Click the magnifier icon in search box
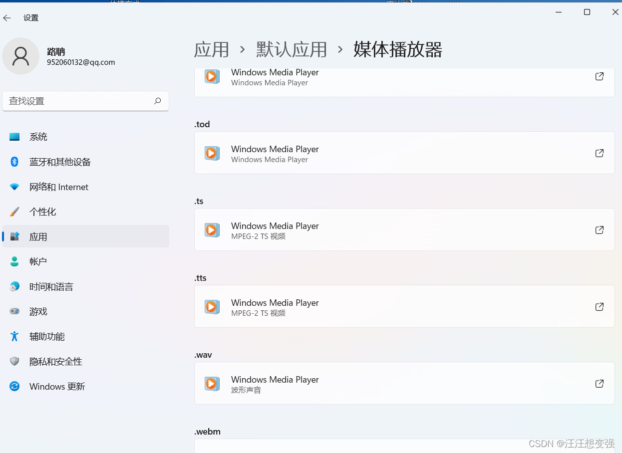The height and width of the screenshot is (453, 622). (157, 101)
